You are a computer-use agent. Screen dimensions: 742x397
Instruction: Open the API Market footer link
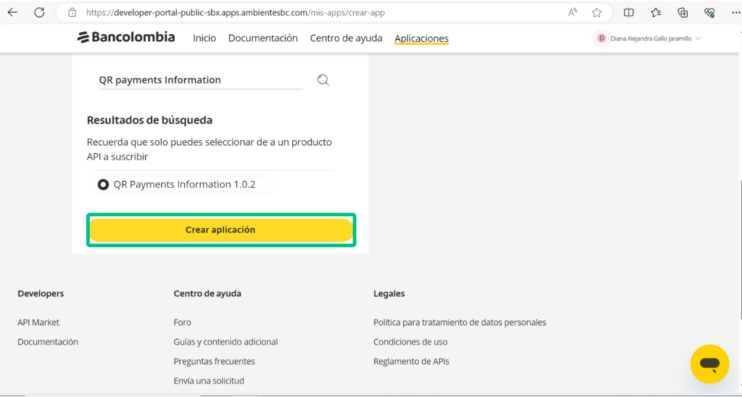coord(38,322)
